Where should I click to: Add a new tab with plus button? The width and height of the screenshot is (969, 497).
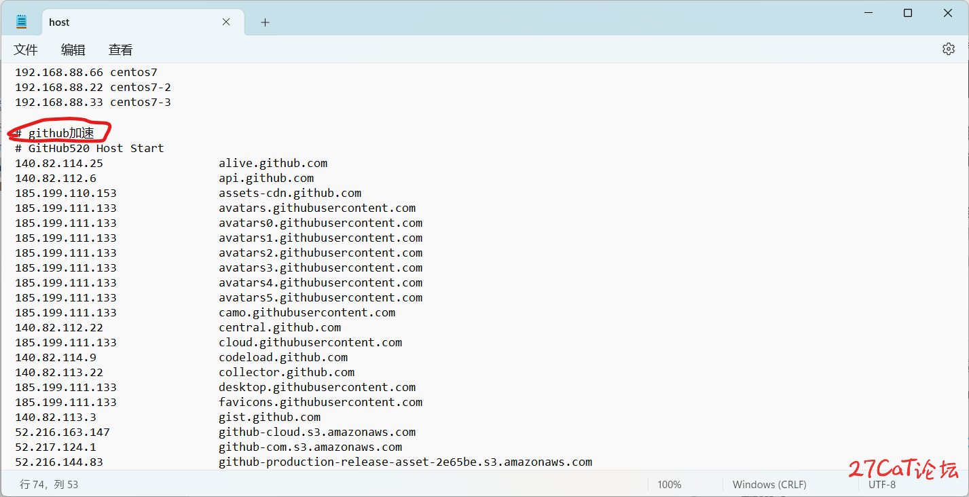(x=265, y=22)
